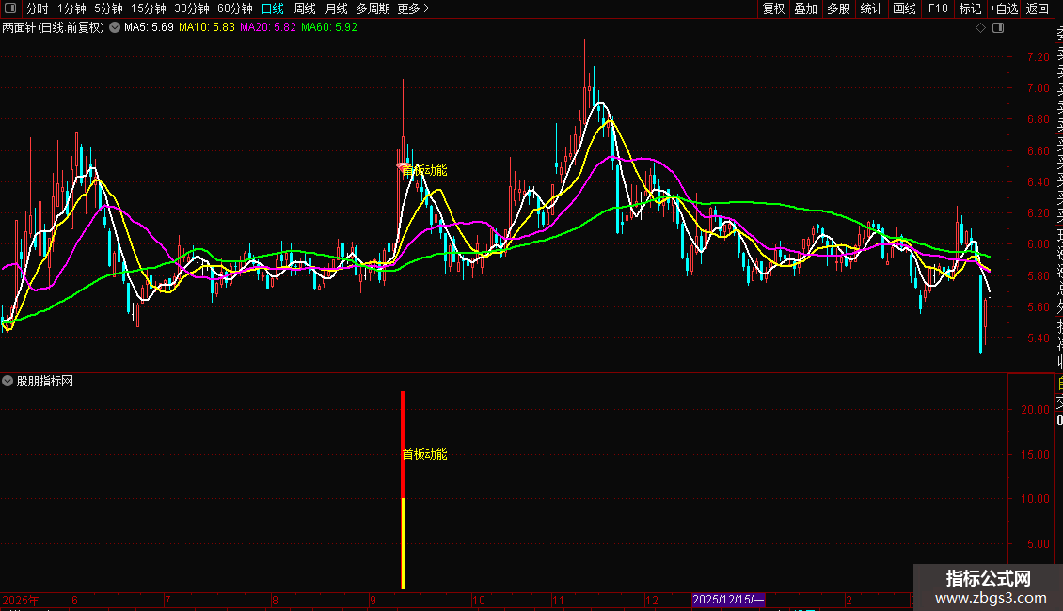Select the 周线 weekly period tab
The width and height of the screenshot is (1063, 611).
point(305,8)
